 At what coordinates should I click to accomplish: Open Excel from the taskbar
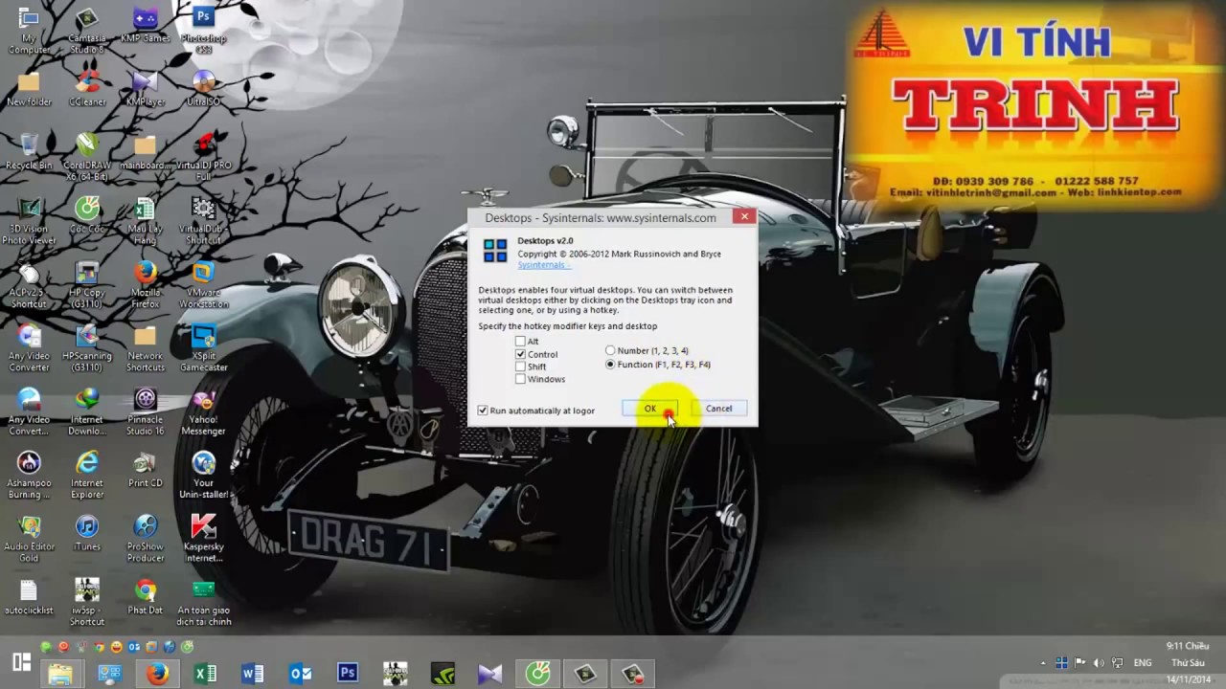coord(205,674)
